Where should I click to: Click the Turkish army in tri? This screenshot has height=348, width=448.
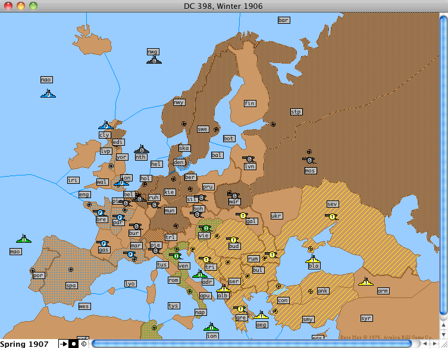(206, 260)
